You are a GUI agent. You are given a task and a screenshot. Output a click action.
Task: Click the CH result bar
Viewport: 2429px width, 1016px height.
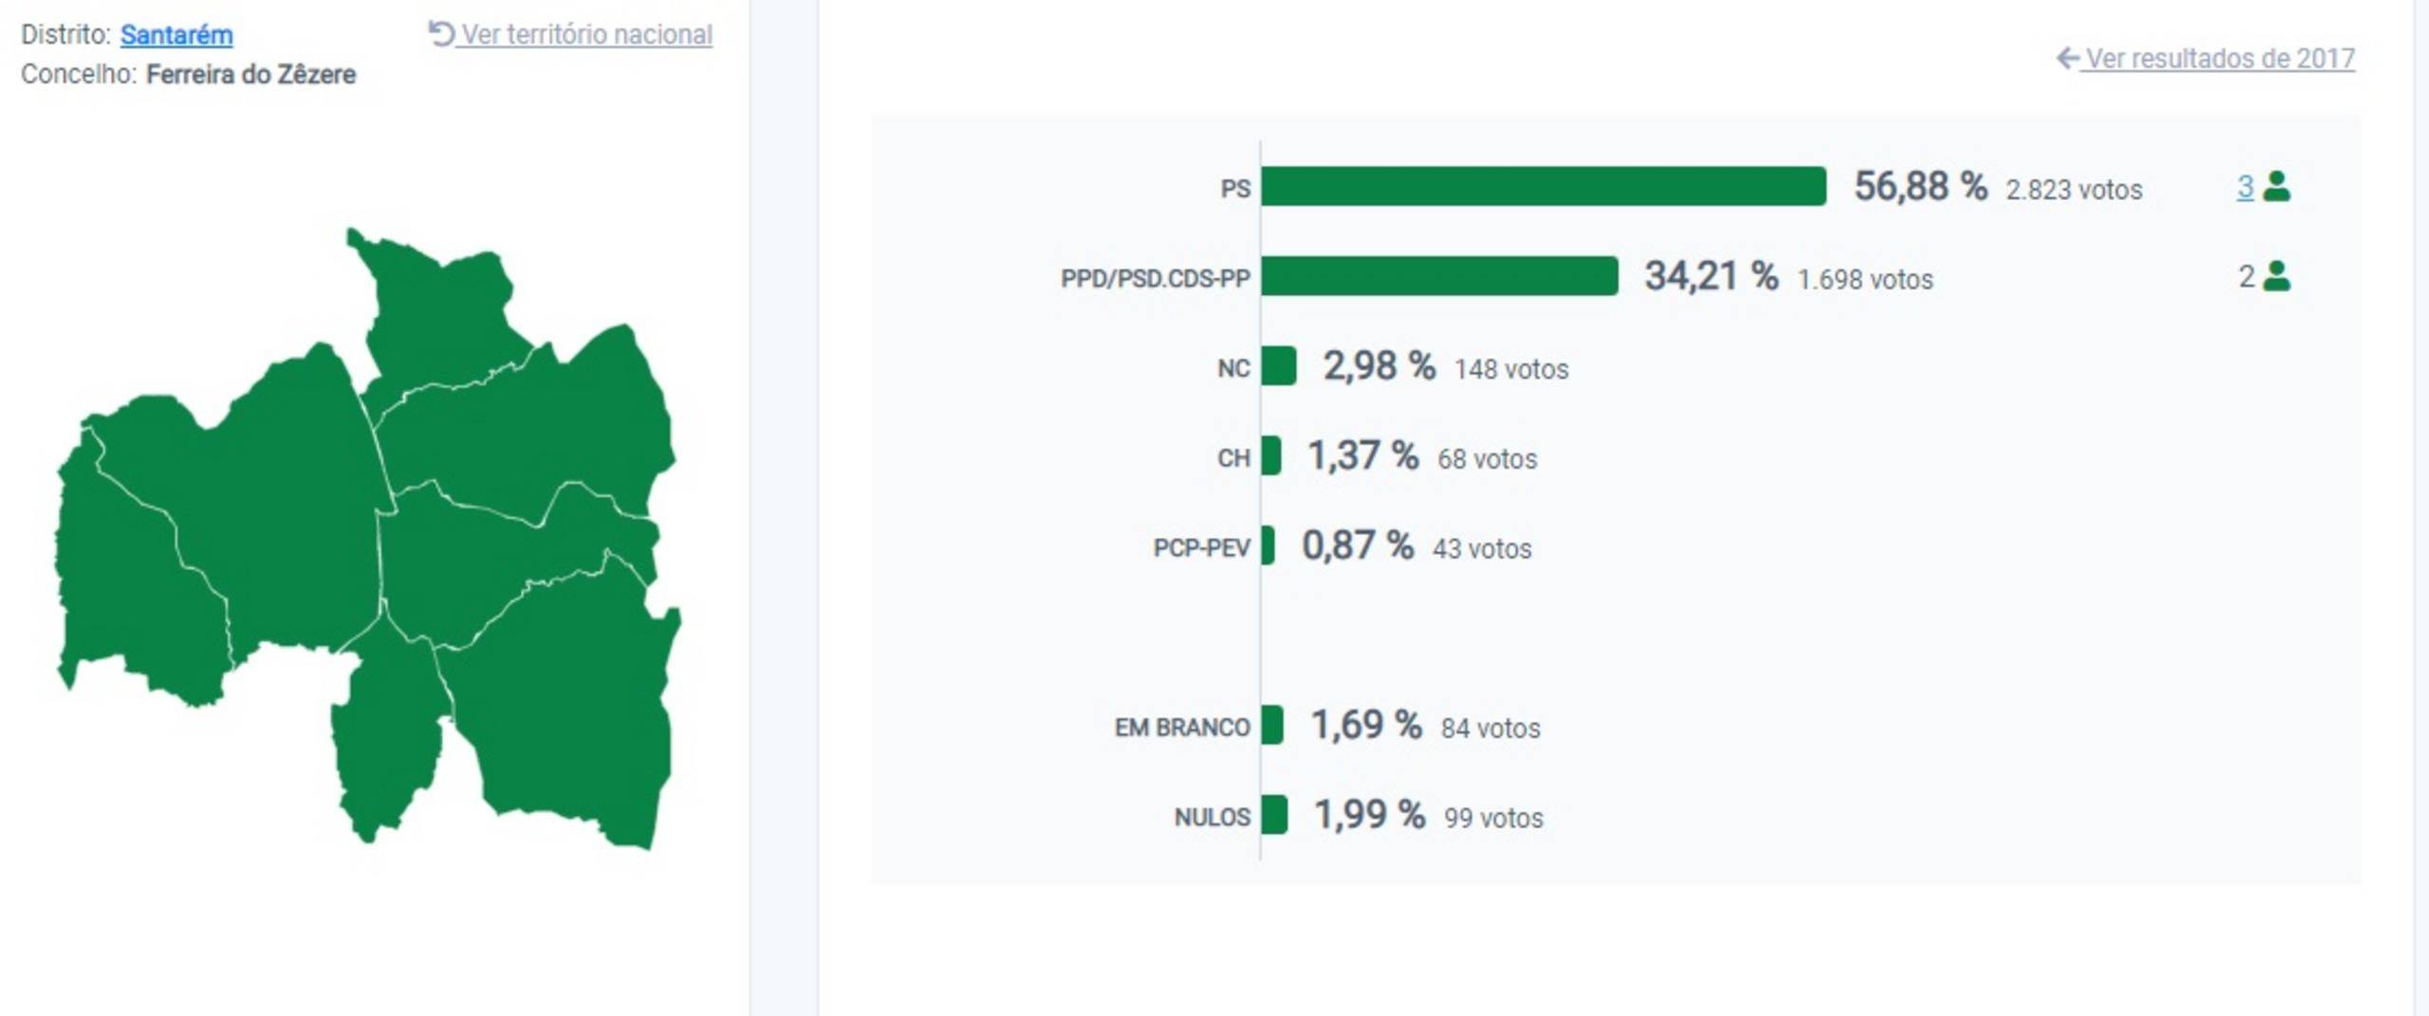click(x=1271, y=456)
